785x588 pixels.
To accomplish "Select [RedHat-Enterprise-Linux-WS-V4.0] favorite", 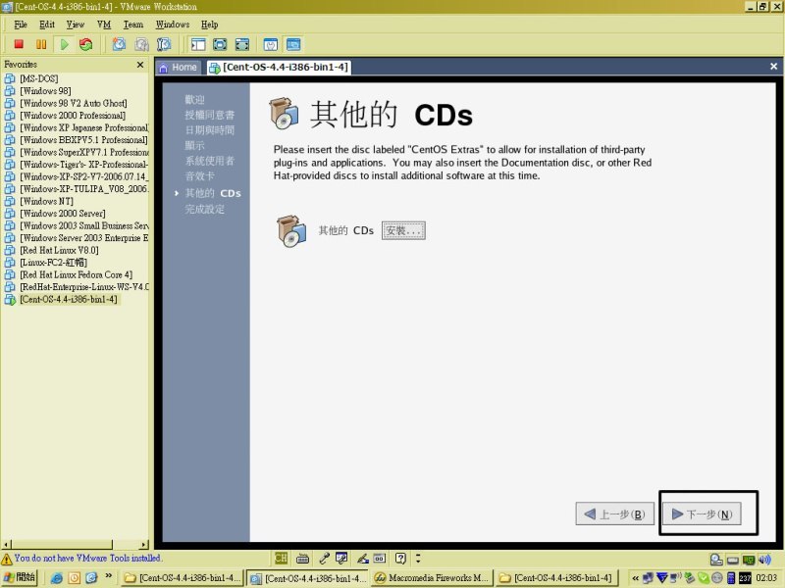I will 84,287.
